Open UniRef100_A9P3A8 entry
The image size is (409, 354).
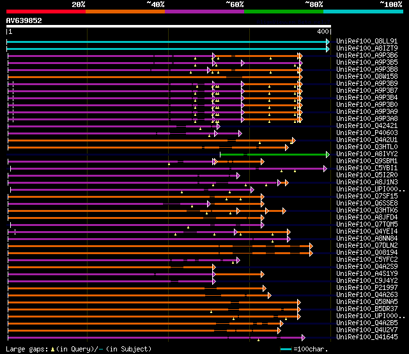(367, 119)
